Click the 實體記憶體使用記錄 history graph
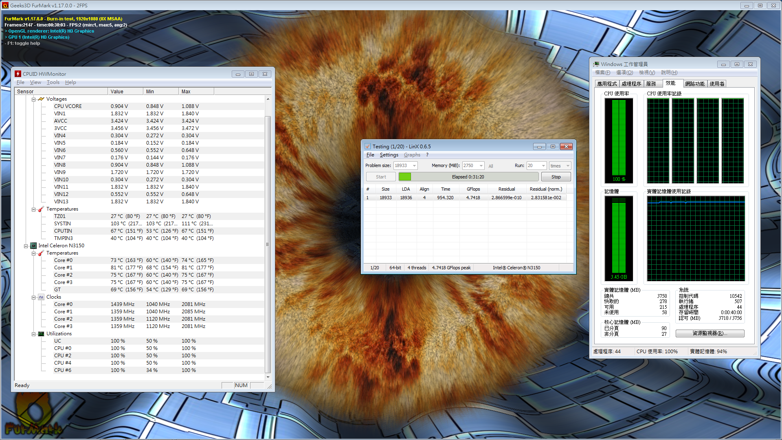 tap(696, 238)
